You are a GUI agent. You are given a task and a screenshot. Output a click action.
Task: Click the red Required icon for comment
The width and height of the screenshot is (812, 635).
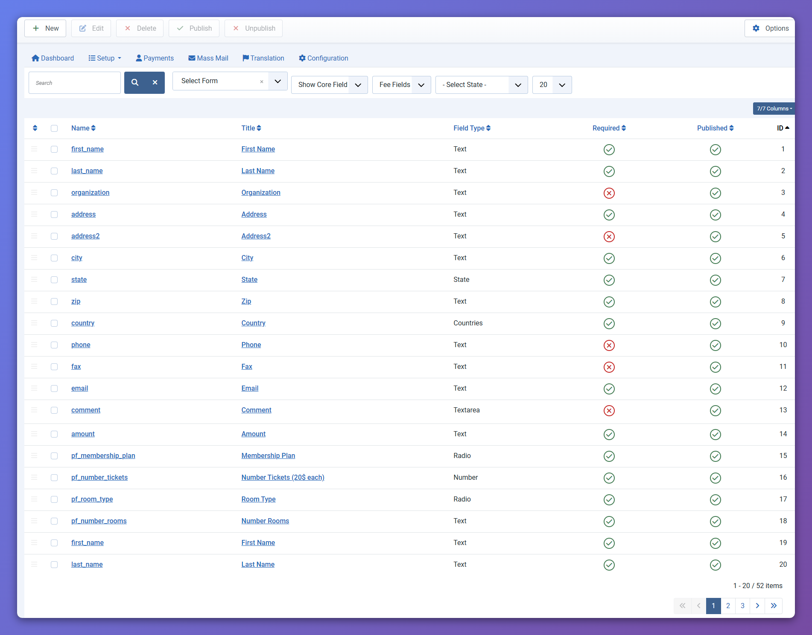(x=609, y=411)
